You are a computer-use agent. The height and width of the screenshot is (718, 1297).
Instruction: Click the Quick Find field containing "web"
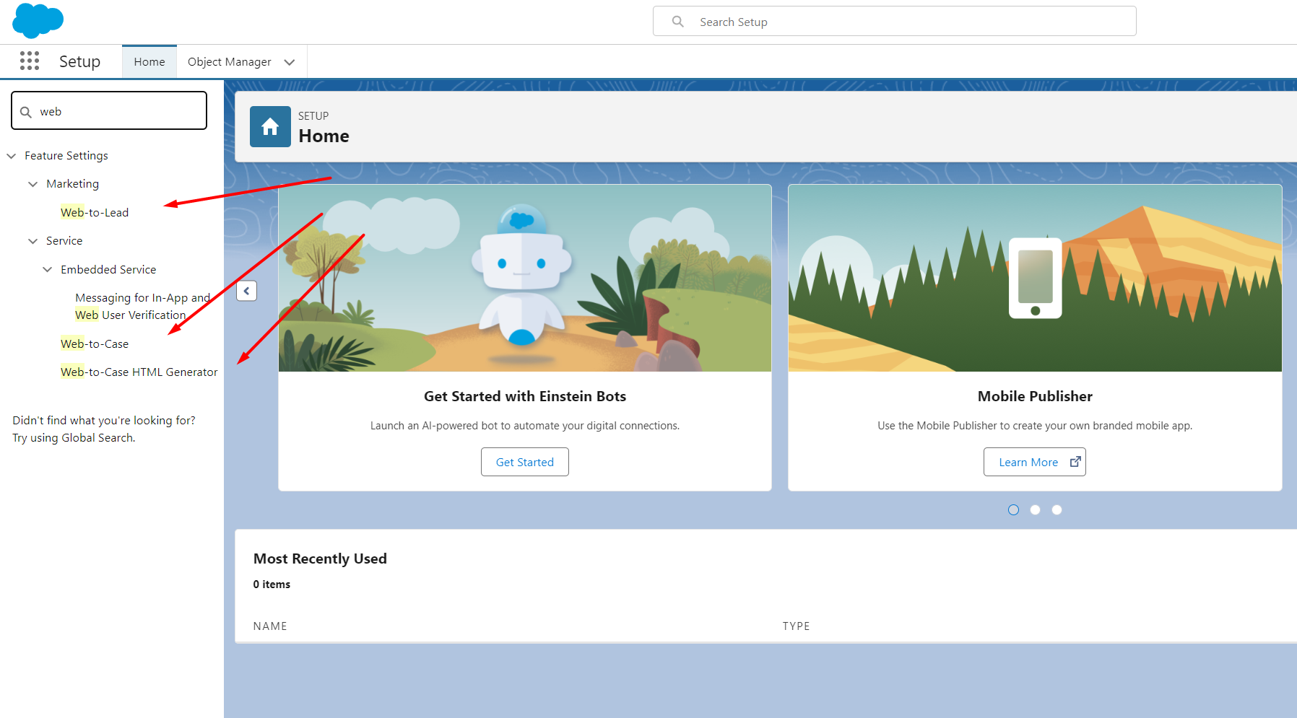[x=108, y=111]
